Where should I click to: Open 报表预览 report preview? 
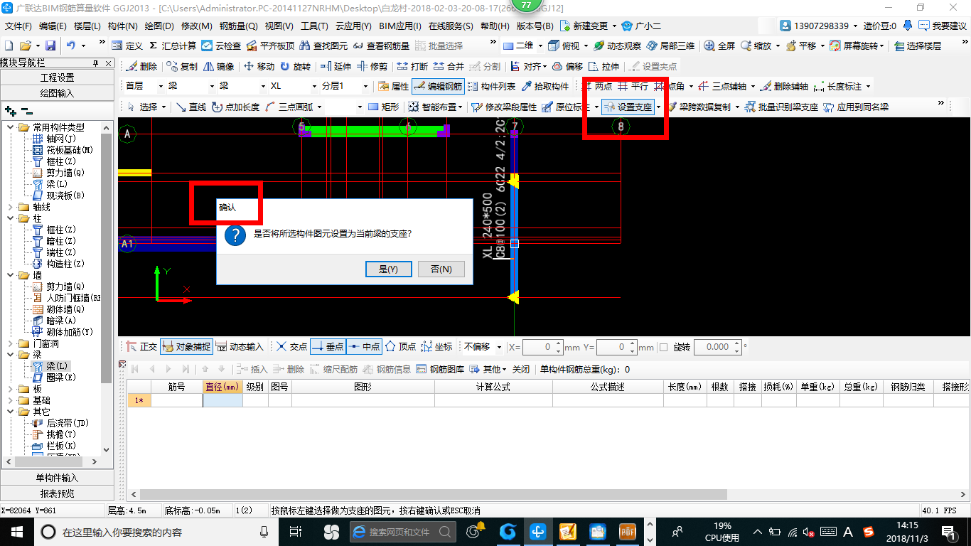click(x=57, y=493)
